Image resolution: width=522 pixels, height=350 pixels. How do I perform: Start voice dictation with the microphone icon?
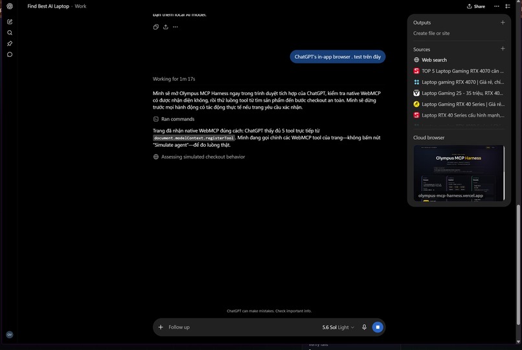click(364, 327)
